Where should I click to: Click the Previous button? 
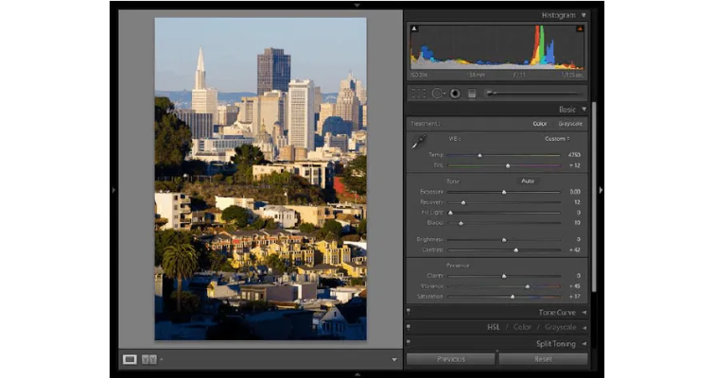(450, 359)
